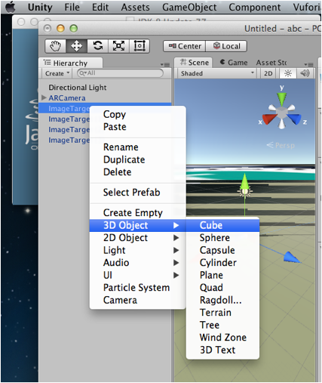
Task: Open the Component menu in menu bar
Action: pyautogui.click(x=255, y=8)
